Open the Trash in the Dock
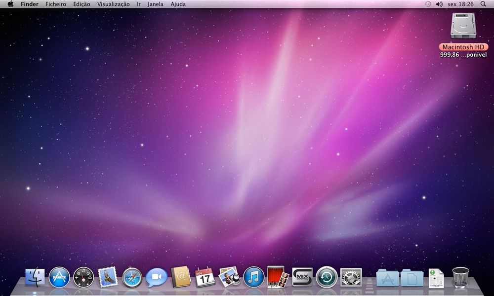This screenshot has height=296, width=494. tap(460, 277)
